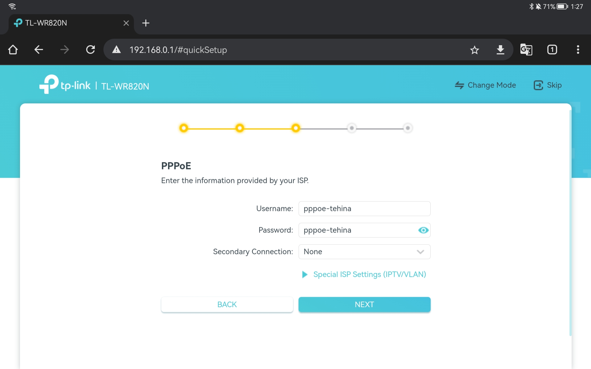Open downloads via the download icon
Screen dimensions: 591x369
500,50
